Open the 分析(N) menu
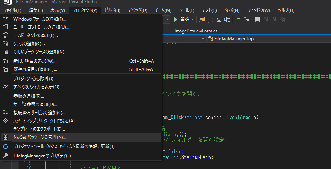This screenshot has width=331, height=169. (x=232, y=10)
